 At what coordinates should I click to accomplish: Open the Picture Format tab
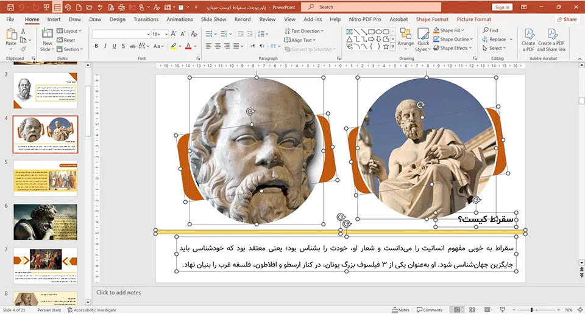pyautogui.click(x=474, y=19)
